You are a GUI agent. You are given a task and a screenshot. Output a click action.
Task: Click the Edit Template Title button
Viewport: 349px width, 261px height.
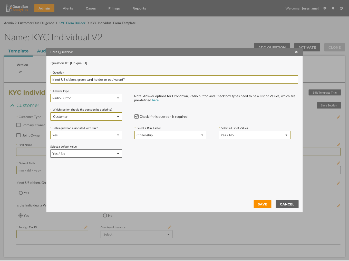pos(325,93)
